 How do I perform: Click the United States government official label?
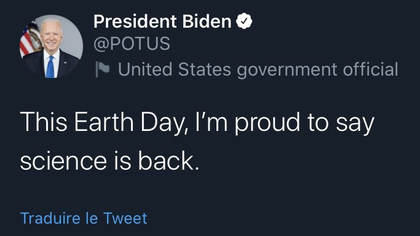click(258, 69)
